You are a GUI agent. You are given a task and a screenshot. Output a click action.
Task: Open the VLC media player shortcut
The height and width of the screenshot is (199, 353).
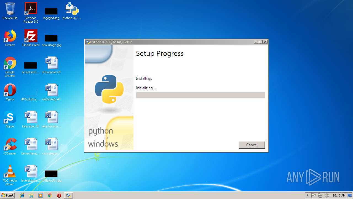click(10, 175)
